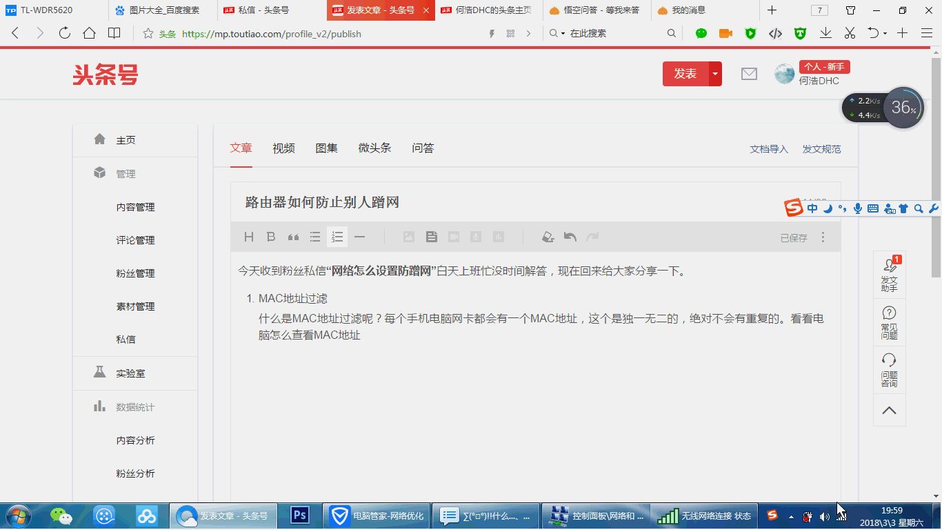This screenshot has height=530, width=942.
Task: Switch to 视频 tab
Action: tap(283, 148)
